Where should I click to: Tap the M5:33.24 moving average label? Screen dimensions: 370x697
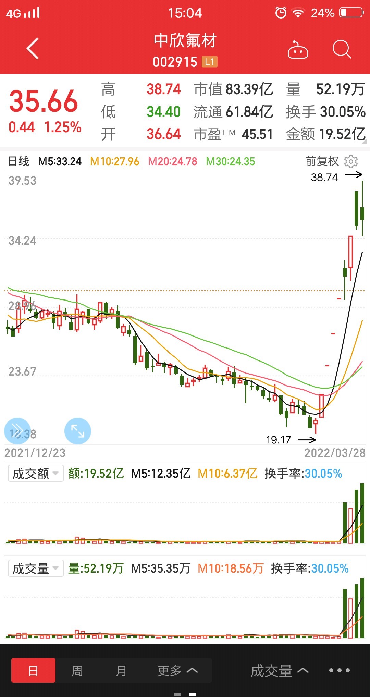point(60,161)
